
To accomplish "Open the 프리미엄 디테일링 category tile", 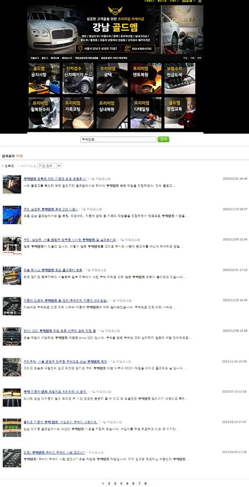I will click(146, 113).
